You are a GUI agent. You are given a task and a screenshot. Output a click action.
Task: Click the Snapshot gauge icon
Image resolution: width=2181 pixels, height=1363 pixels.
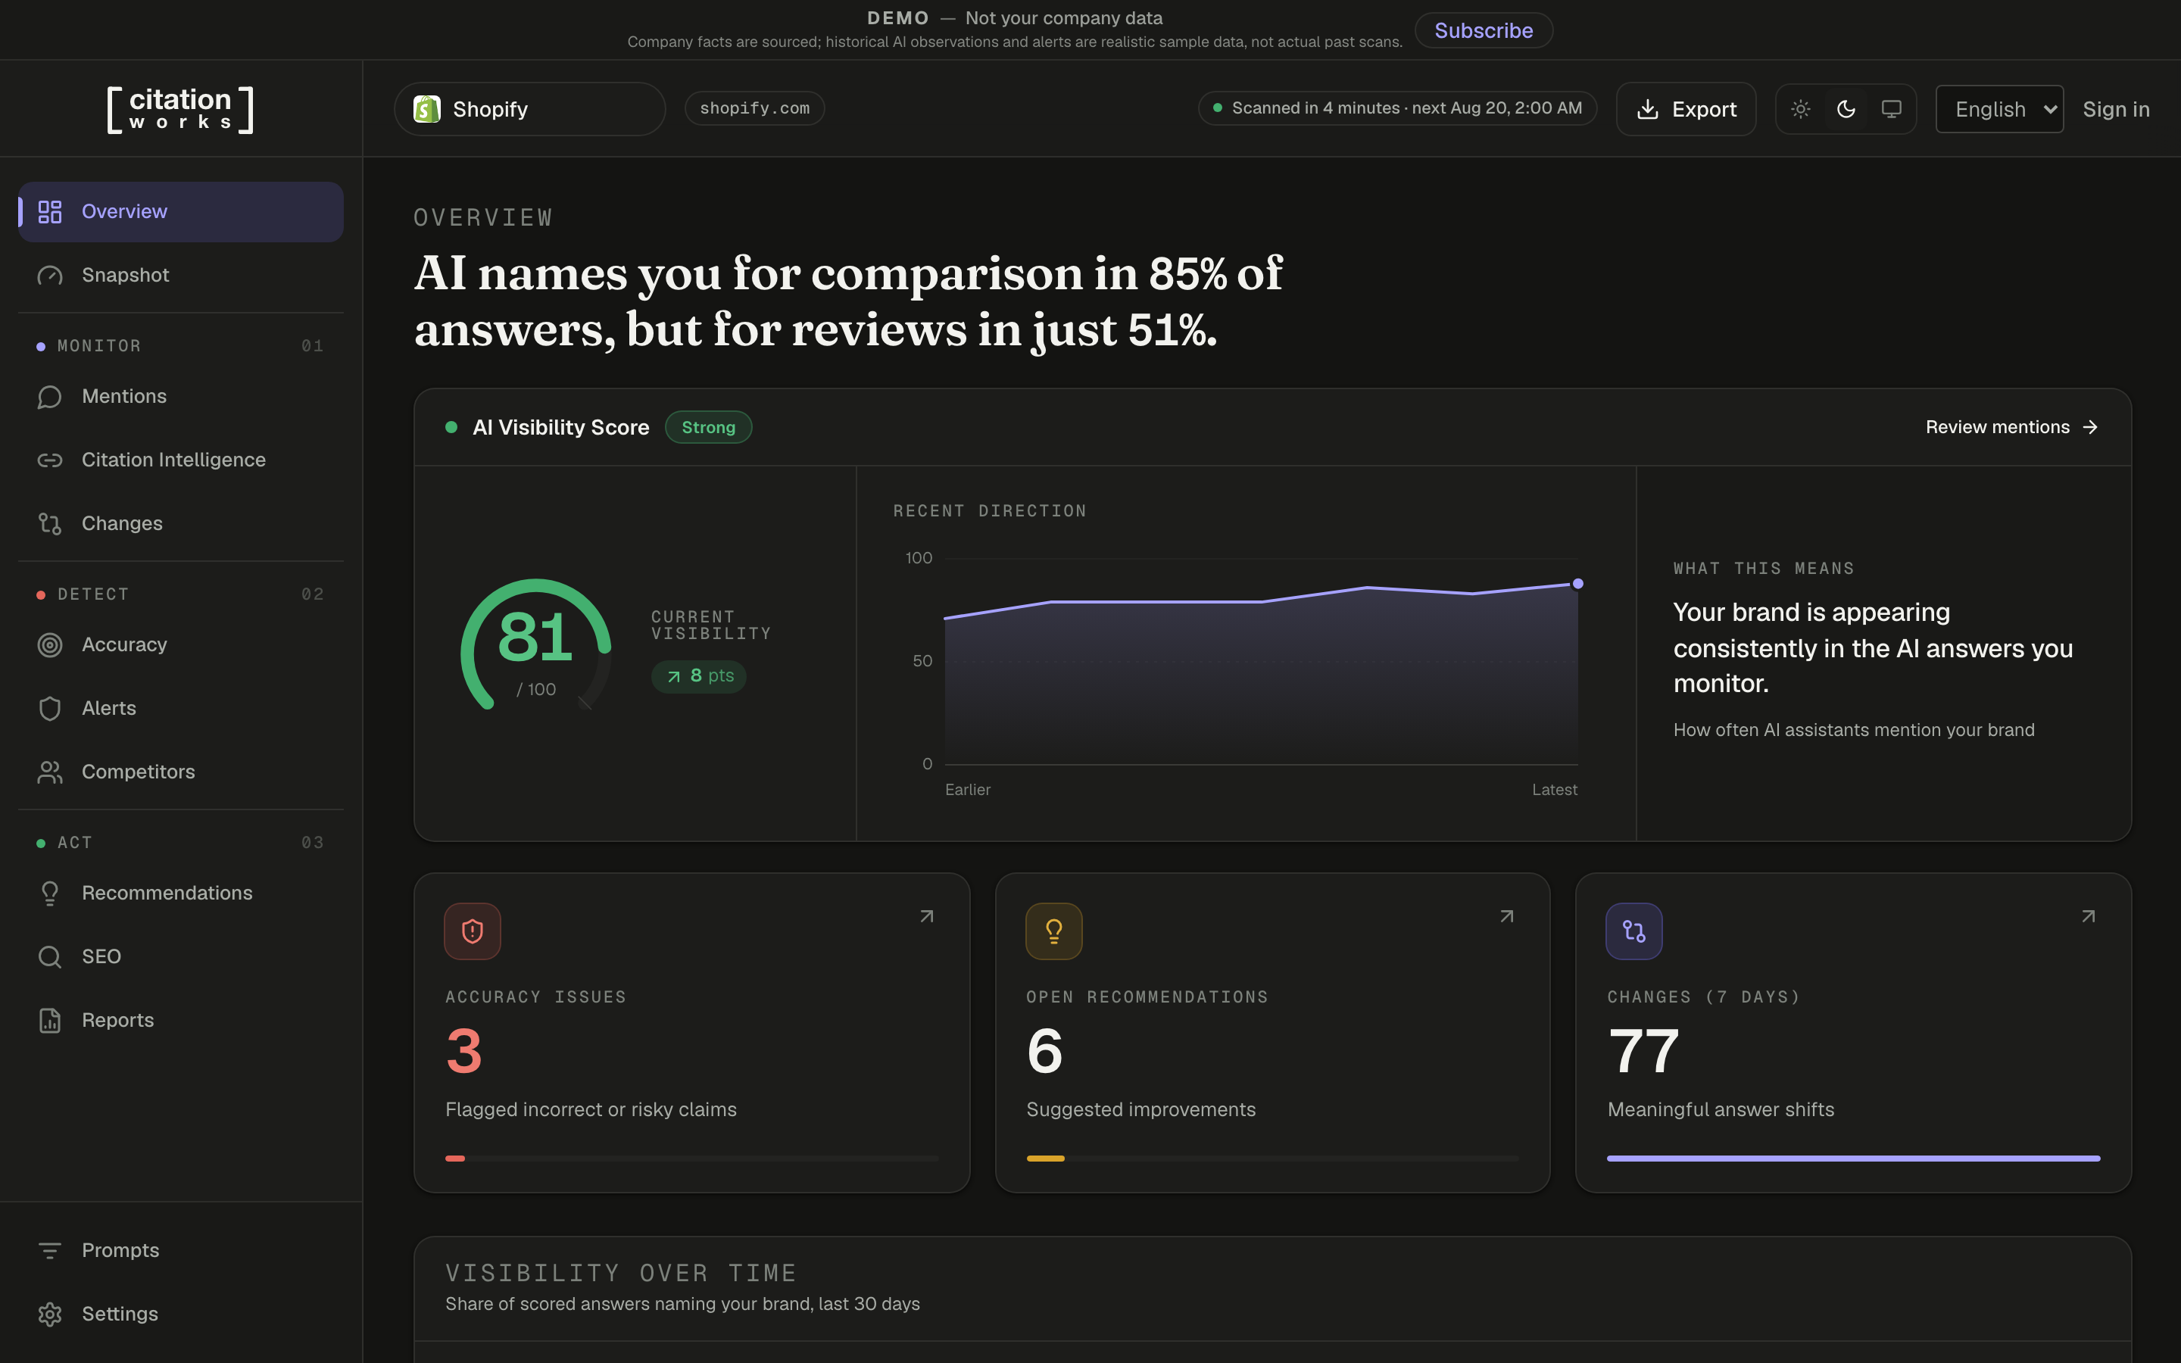pyautogui.click(x=49, y=275)
